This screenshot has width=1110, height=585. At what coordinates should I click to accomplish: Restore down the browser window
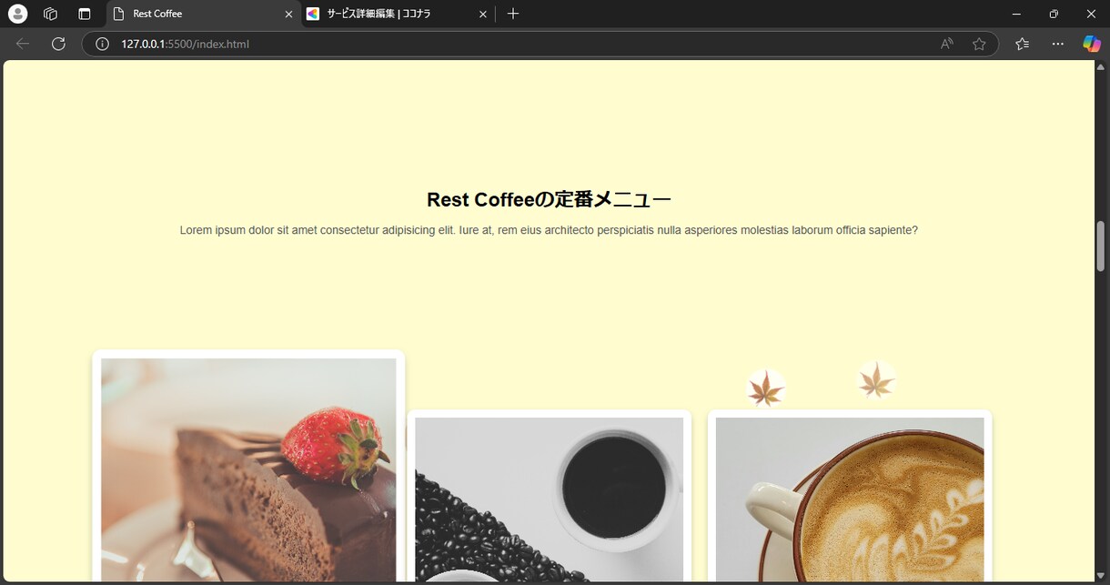(x=1054, y=14)
